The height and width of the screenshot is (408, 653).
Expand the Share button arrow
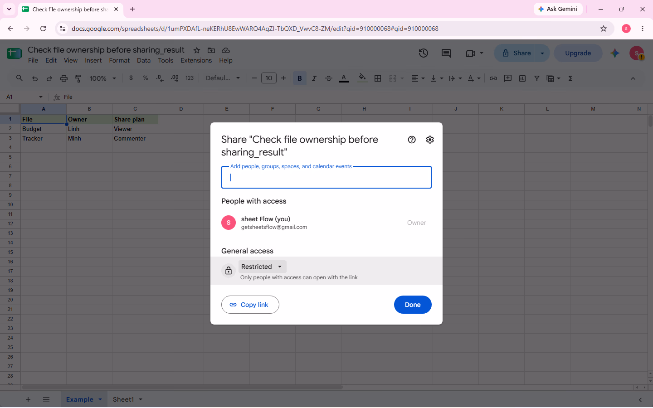(542, 53)
